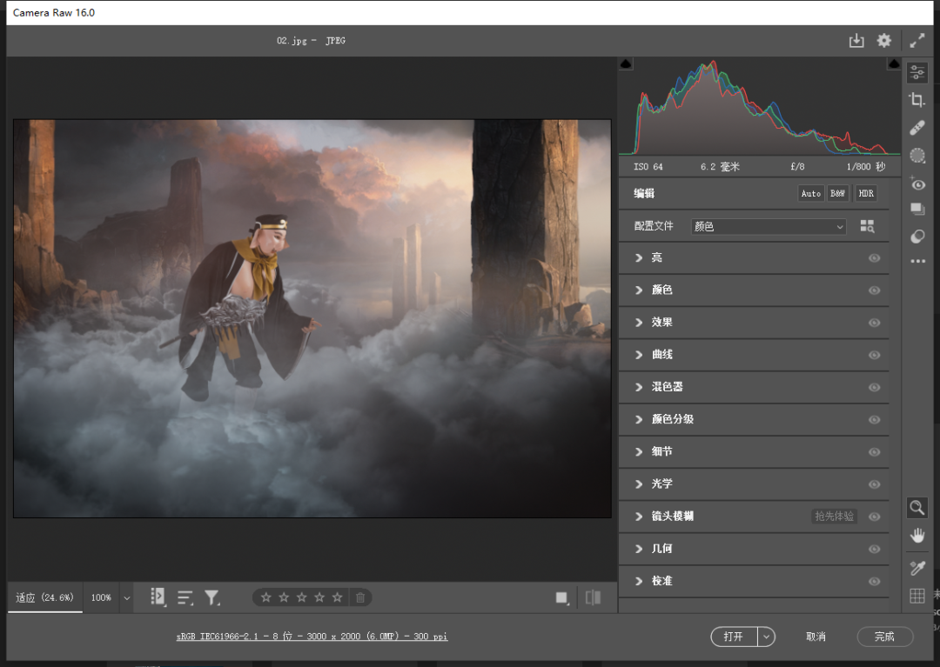Select the Crop tool icon
The height and width of the screenshot is (667, 940).
(917, 100)
